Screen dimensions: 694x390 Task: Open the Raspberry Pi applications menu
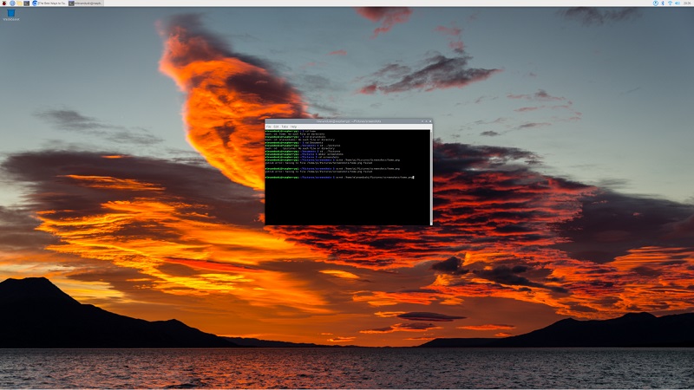(4, 3)
